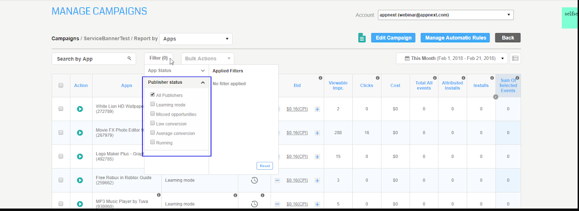Image resolution: width=579 pixels, height=211 pixels.
Task: Enable the Low conversion filter checkbox
Action: click(153, 124)
